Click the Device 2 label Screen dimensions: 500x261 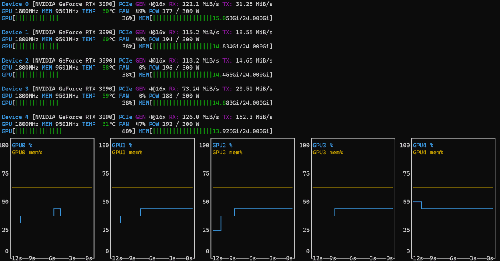[15, 60]
